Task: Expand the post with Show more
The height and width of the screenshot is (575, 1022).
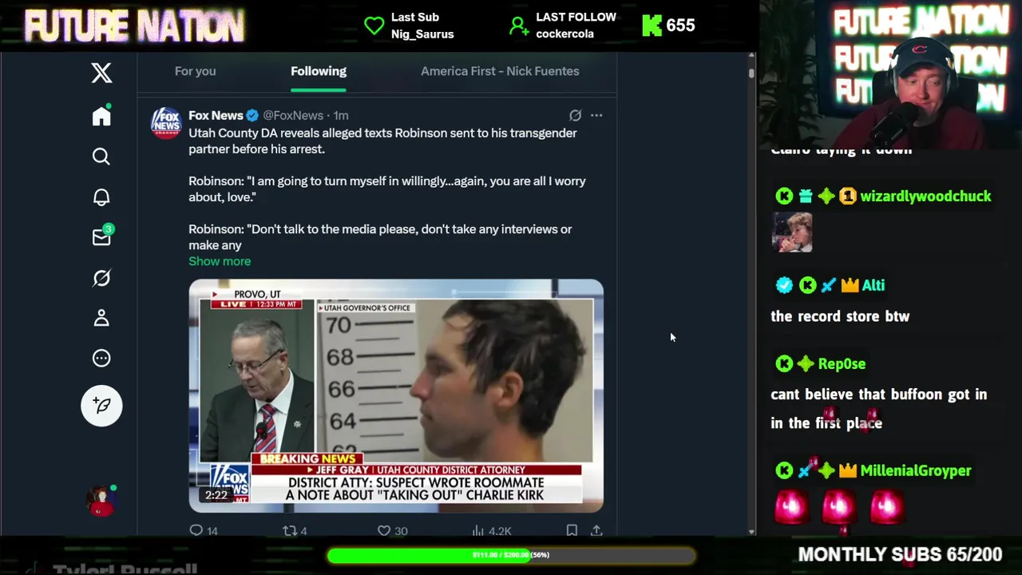Action: [x=220, y=261]
